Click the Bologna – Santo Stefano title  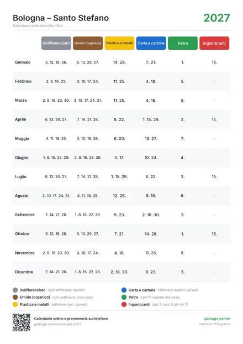click(x=61, y=18)
